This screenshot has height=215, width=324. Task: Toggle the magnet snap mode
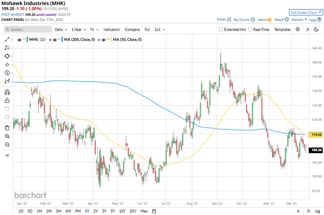pos(7,92)
